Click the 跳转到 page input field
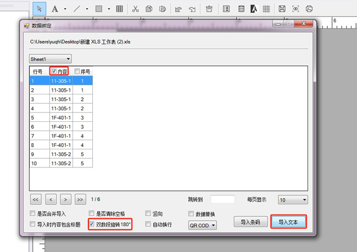Screen dimensions: 357x252 coord(222,200)
